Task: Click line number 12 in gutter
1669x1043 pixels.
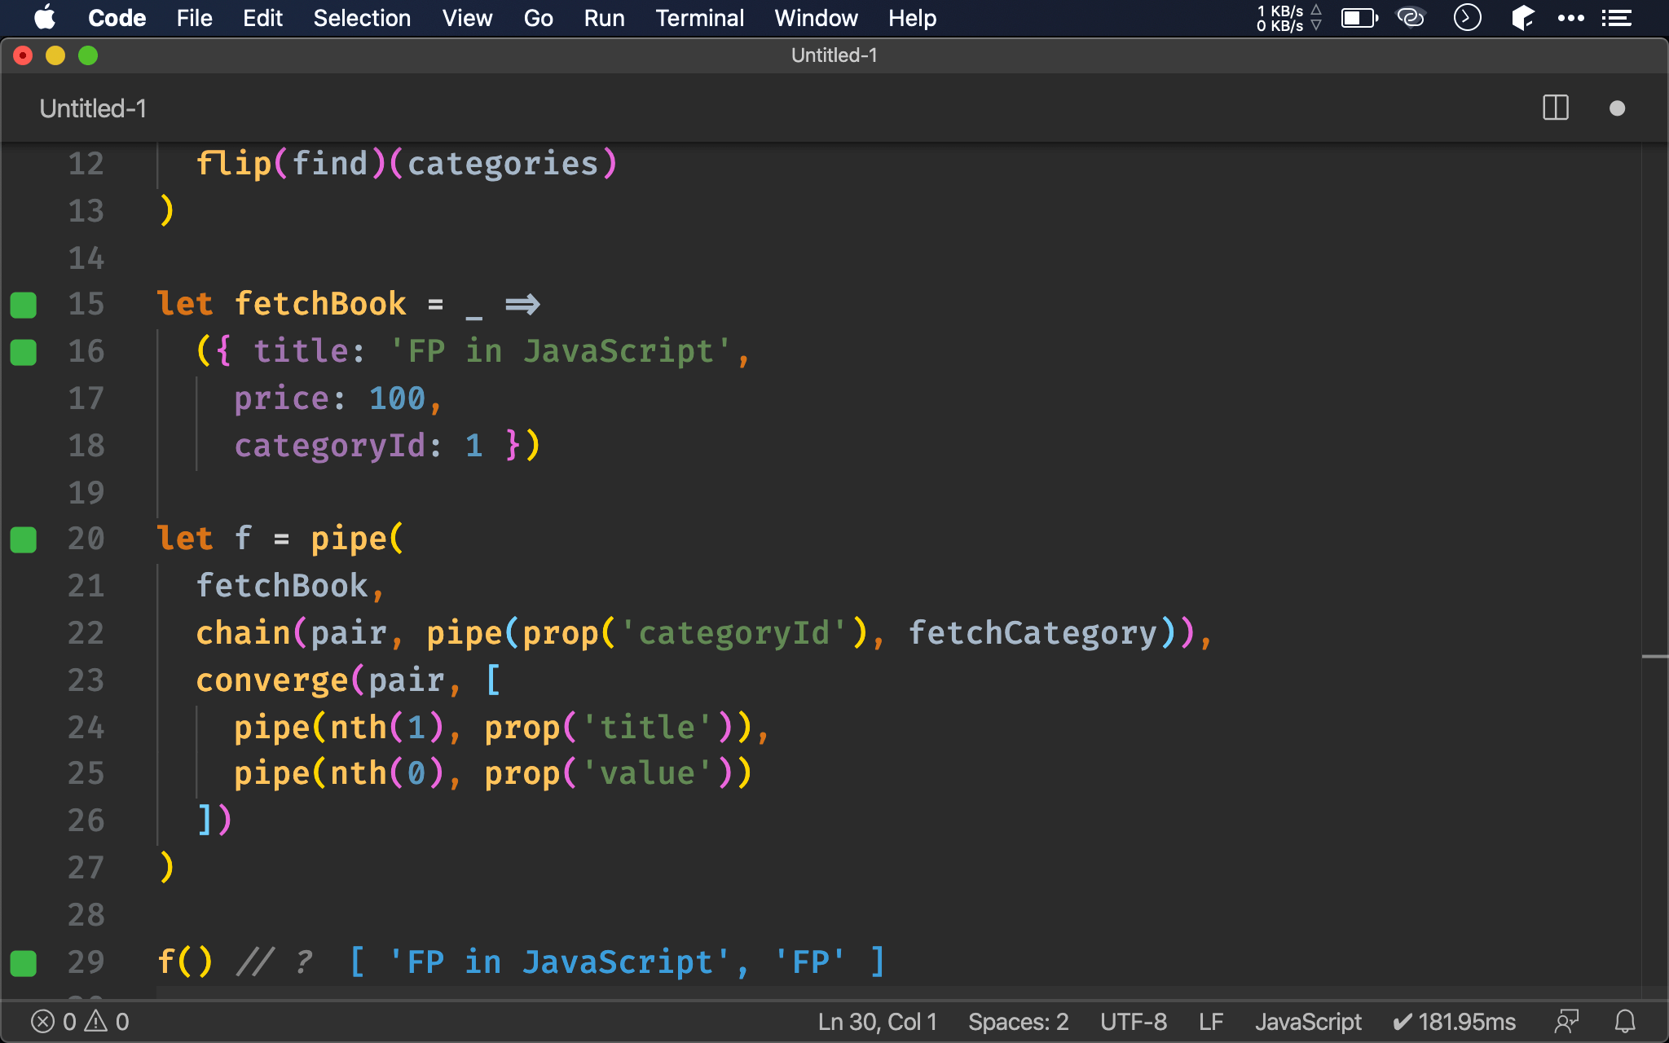Action: pos(86,164)
